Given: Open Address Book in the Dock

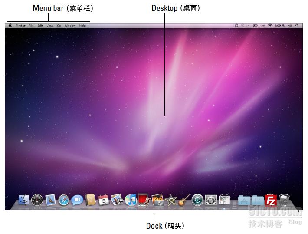Looking at the screenshot, I should tap(91, 199).
